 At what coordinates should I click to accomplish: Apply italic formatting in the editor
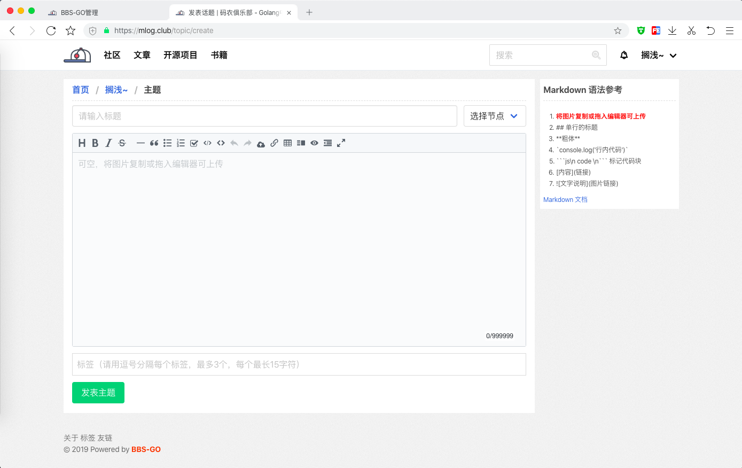pyautogui.click(x=108, y=143)
